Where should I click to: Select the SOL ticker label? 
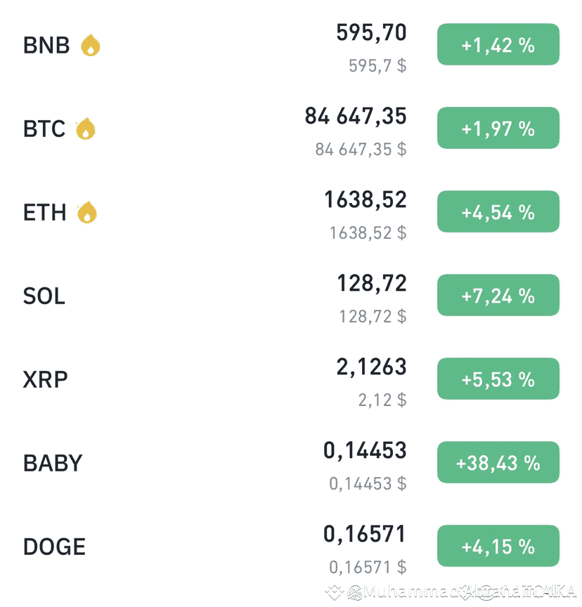[x=44, y=296]
